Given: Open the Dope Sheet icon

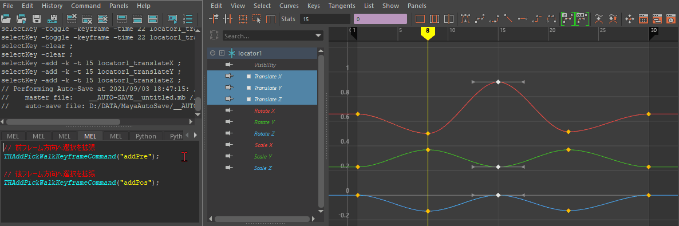Looking at the screenshot, I should tap(644, 19).
